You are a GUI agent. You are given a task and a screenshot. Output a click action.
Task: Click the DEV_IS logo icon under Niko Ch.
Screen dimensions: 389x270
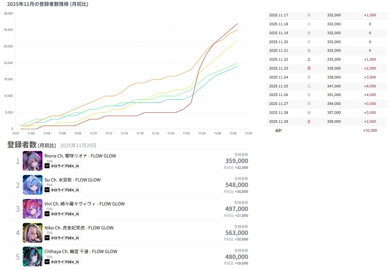click(x=47, y=238)
